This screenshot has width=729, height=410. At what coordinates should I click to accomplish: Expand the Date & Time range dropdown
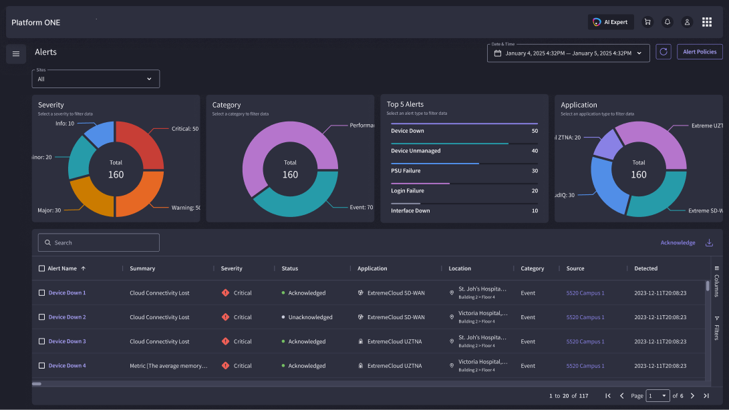pos(639,53)
